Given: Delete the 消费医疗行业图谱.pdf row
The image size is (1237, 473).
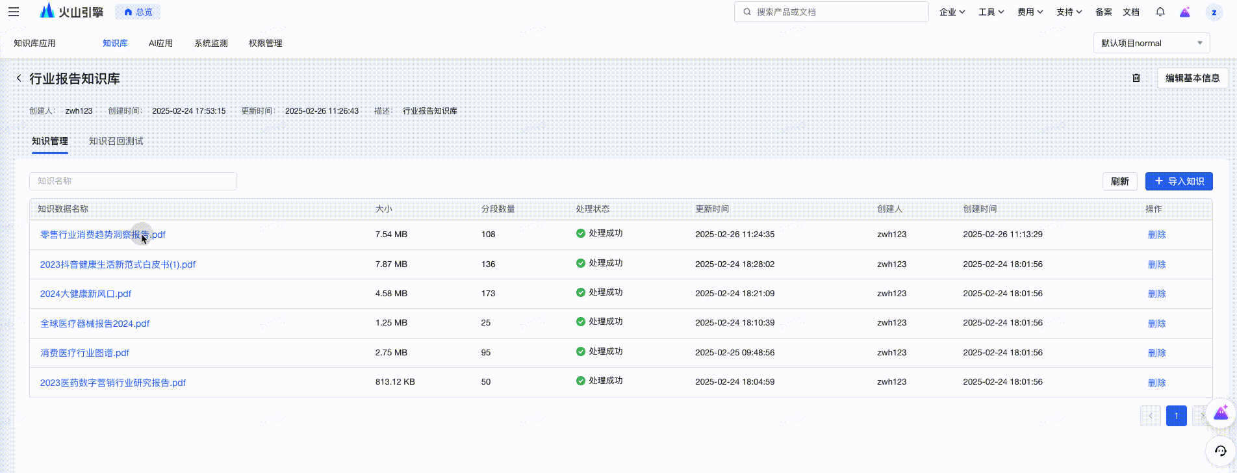Looking at the screenshot, I should (x=1156, y=353).
